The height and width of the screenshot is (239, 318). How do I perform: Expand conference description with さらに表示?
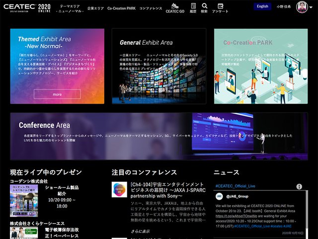[140, 231]
